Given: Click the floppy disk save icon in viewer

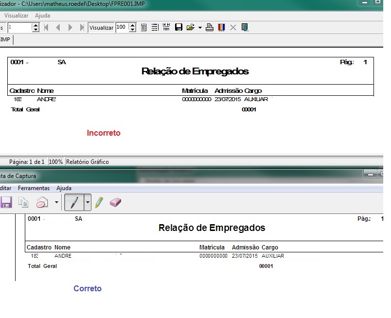Looking at the screenshot, I should pos(178,27).
